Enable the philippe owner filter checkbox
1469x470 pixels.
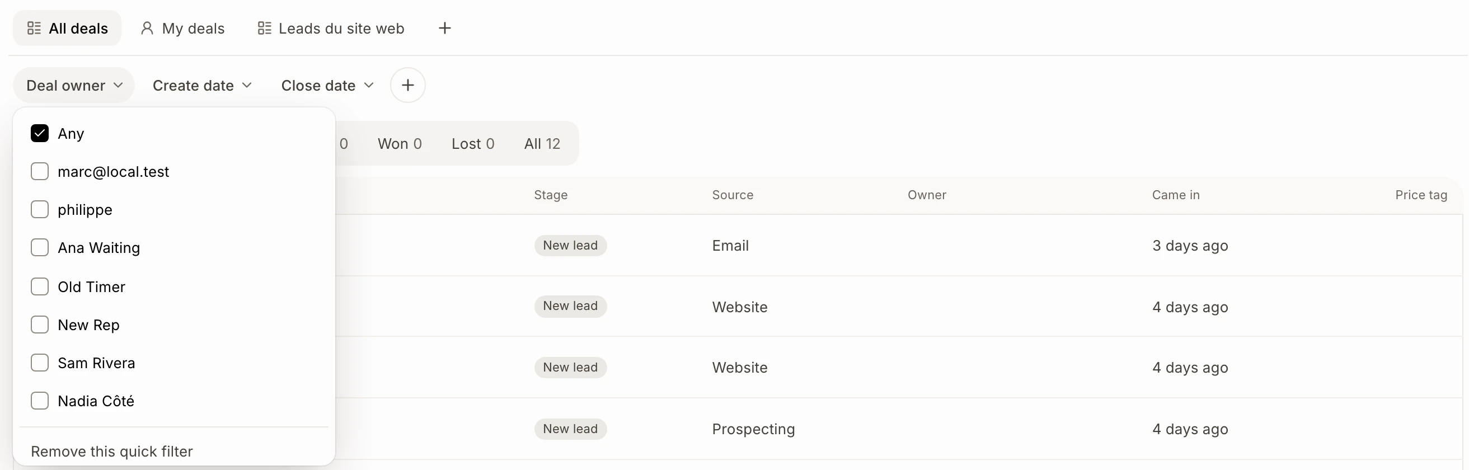click(39, 209)
